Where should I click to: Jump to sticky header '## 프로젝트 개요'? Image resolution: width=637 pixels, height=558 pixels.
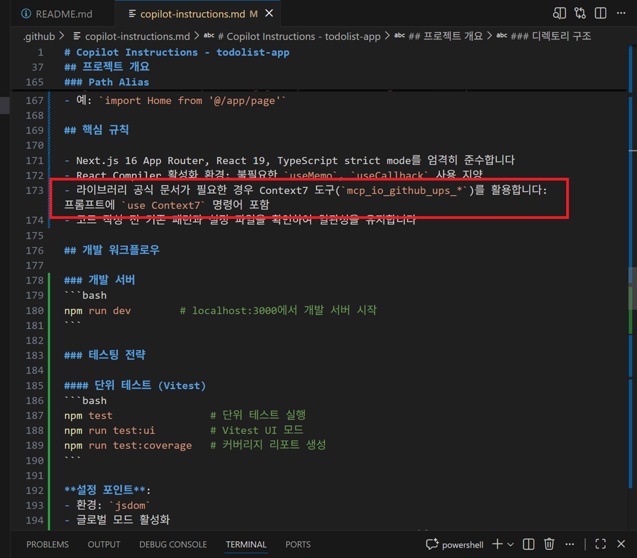point(107,67)
